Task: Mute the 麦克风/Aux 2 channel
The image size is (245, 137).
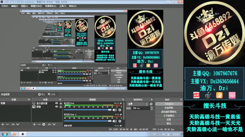Action: tap(115, 121)
